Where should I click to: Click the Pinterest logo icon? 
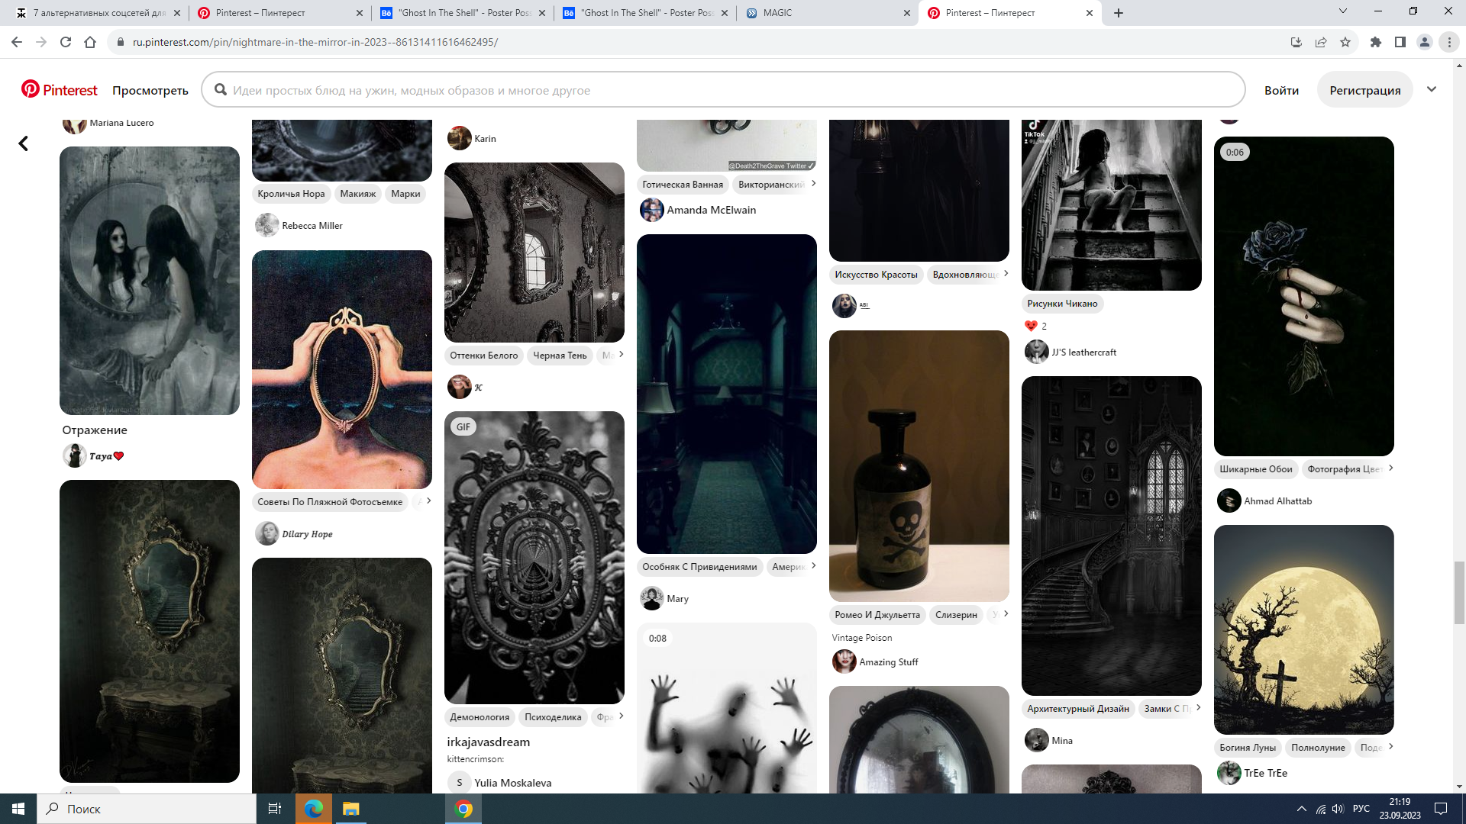point(31,89)
